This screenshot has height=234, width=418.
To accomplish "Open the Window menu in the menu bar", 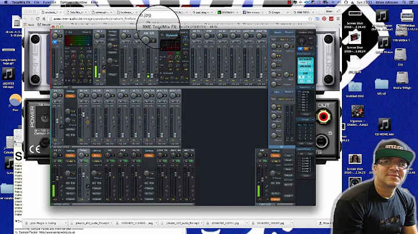I will click(x=81, y=2).
